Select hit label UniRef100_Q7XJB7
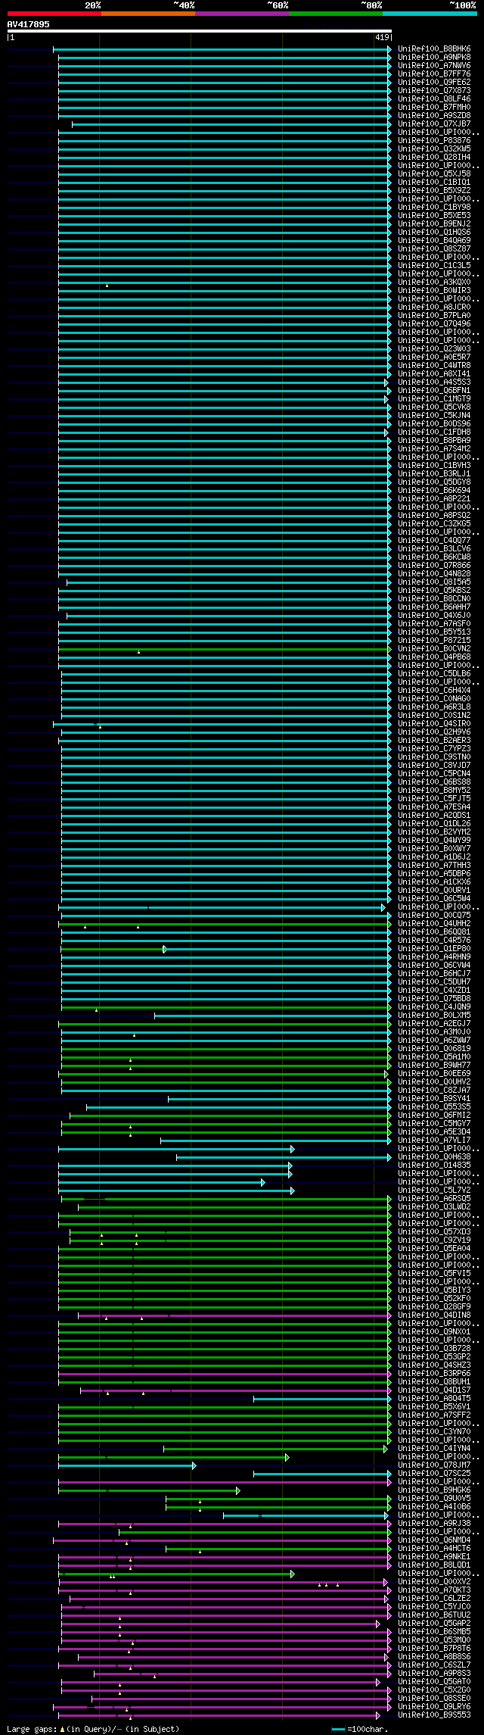This screenshot has height=1735, width=484. (x=434, y=124)
